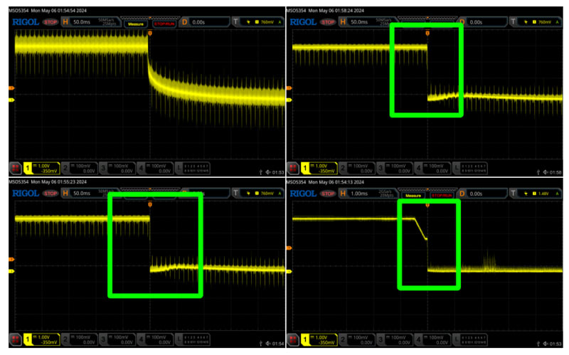Image resolution: width=569 pixels, height=355 pixels.
Task: Click the red function menu icon in top-left scope
Action: click(x=15, y=168)
